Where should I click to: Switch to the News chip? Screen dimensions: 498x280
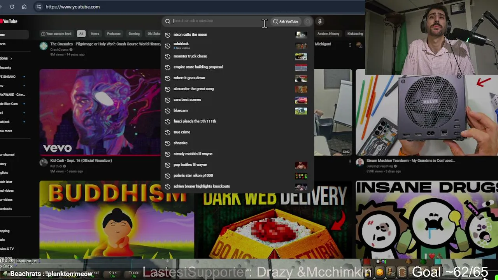point(95,34)
